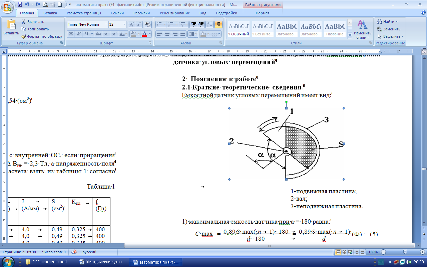Save the document from Quick Access toolbar
This screenshot has height=267, width=427.
tap(20, 4)
